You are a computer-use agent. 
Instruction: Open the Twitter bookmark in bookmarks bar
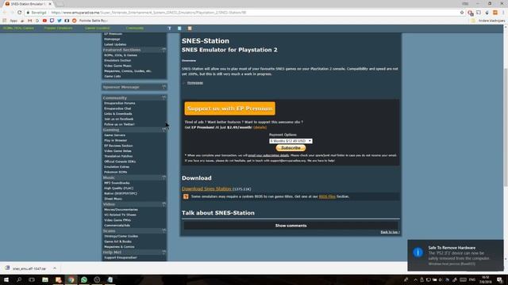click(x=60, y=21)
